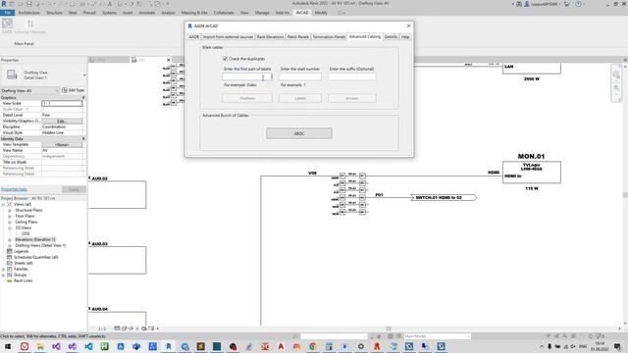Expand the Structural Plans node

click(10, 210)
